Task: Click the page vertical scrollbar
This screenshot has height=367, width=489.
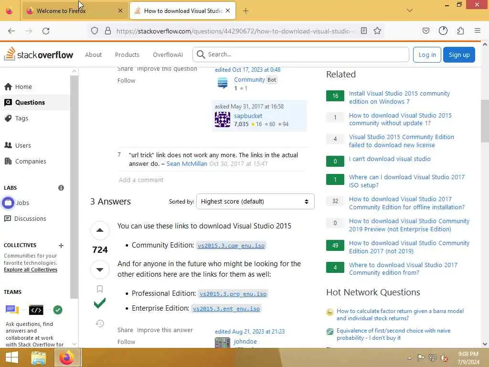Action: coord(485,121)
